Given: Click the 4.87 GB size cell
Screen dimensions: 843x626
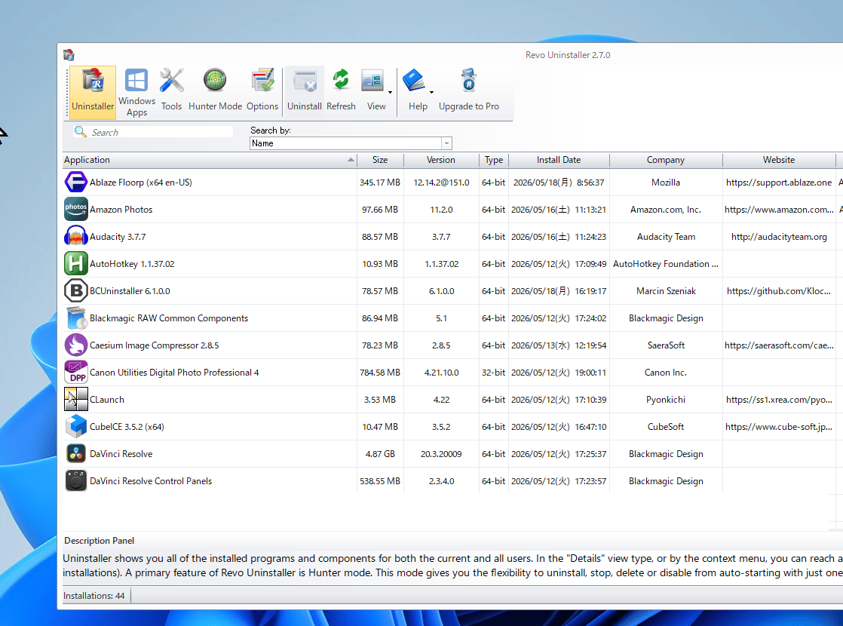Looking at the screenshot, I should [x=380, y=454].
